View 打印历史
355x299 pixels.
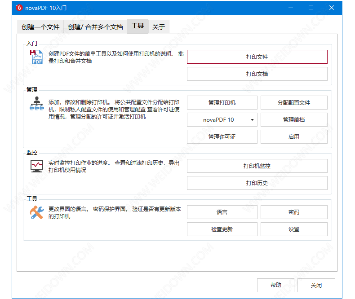pos(257,183)
